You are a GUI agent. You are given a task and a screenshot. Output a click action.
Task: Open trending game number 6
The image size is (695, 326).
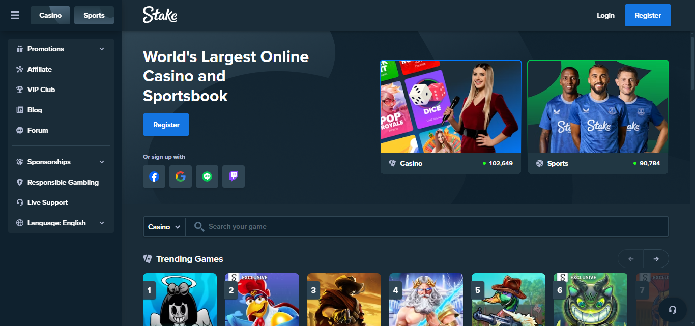pos(591,300)
